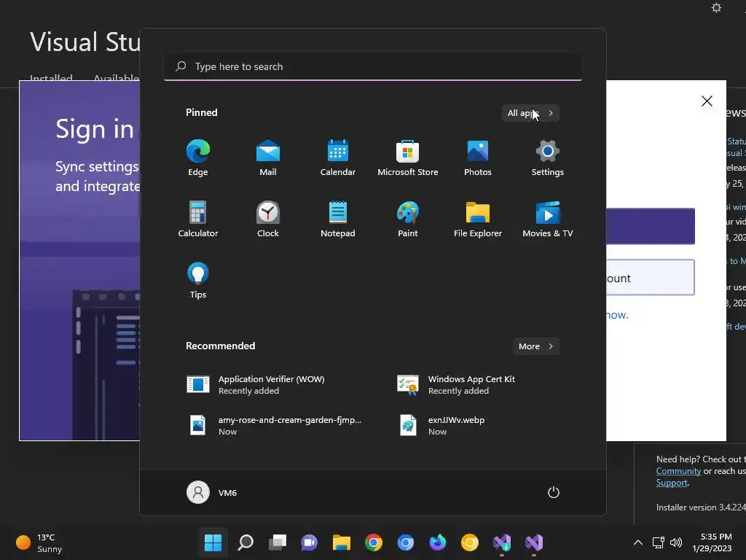Image resolution: width=746 pixels, height=560 pixels.
Task: Open Visual Studio Installer on taskbar
Action: [x=502, y=542]
